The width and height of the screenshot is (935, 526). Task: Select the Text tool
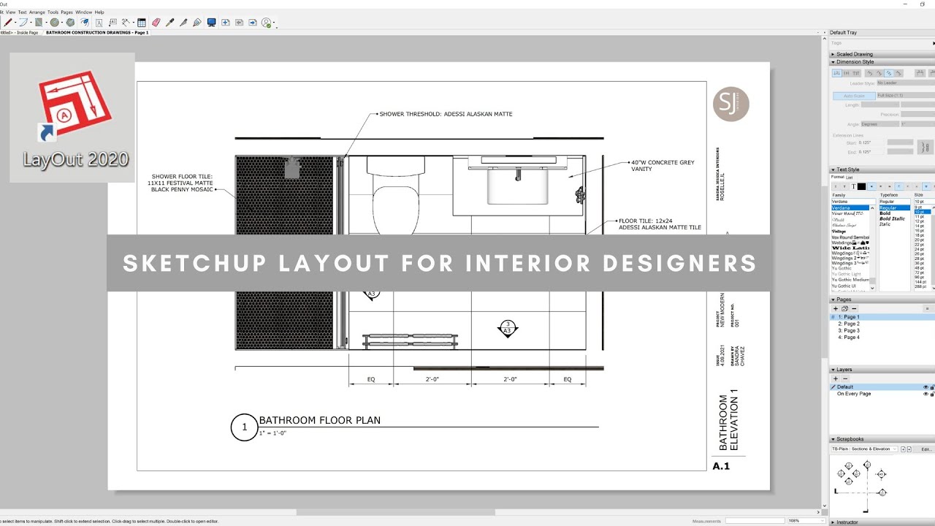(99, 23)
